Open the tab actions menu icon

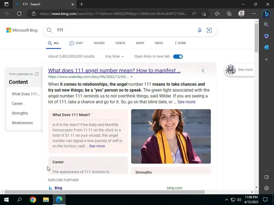point(6,4)
